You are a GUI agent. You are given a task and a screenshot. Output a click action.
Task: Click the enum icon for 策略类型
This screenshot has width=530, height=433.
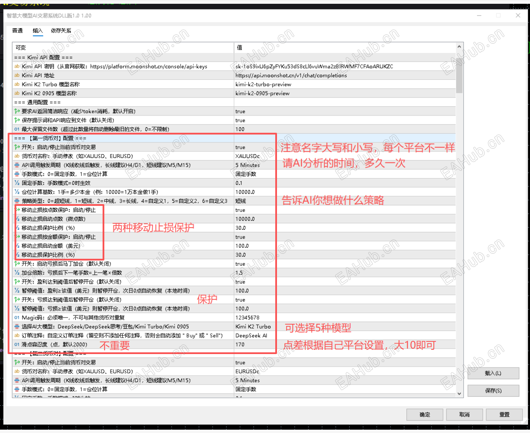pyautogui.click(x=17, y=201)
